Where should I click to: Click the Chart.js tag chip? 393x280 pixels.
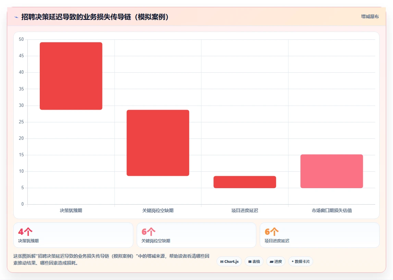[229, 261]
